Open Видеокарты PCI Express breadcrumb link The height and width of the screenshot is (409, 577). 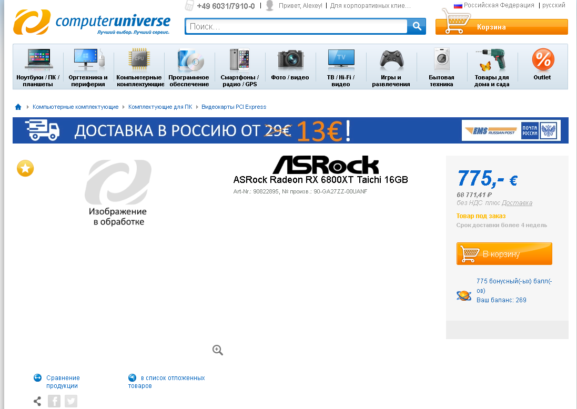tap(234, 107)
